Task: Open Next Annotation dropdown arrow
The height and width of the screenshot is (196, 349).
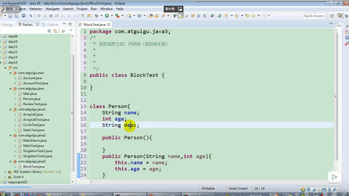Action: coord(231,16)
